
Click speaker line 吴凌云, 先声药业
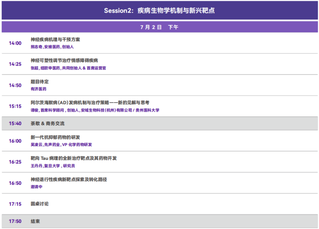[x=61, y=144]
